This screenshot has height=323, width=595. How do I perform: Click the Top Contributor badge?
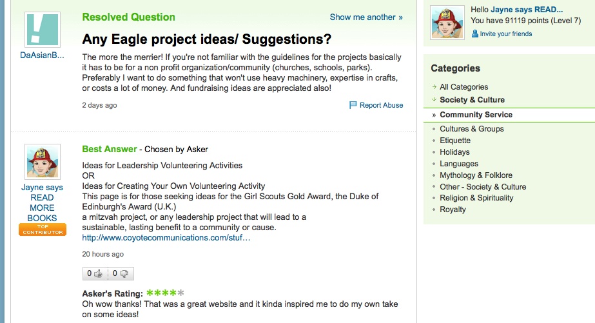coord(43,230)
